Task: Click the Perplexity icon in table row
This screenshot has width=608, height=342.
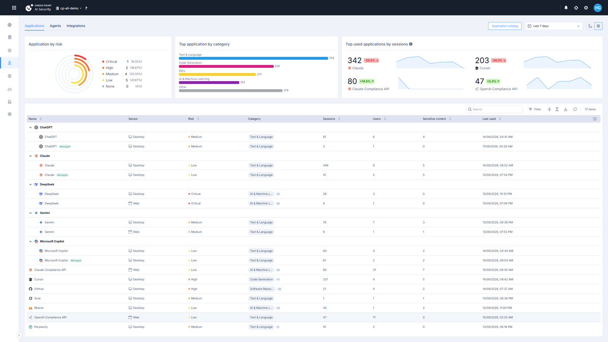Action: 30,327
